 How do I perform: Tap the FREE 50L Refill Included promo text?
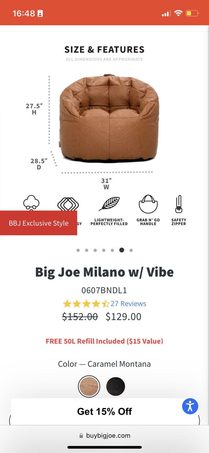click(x=104, y=341)
